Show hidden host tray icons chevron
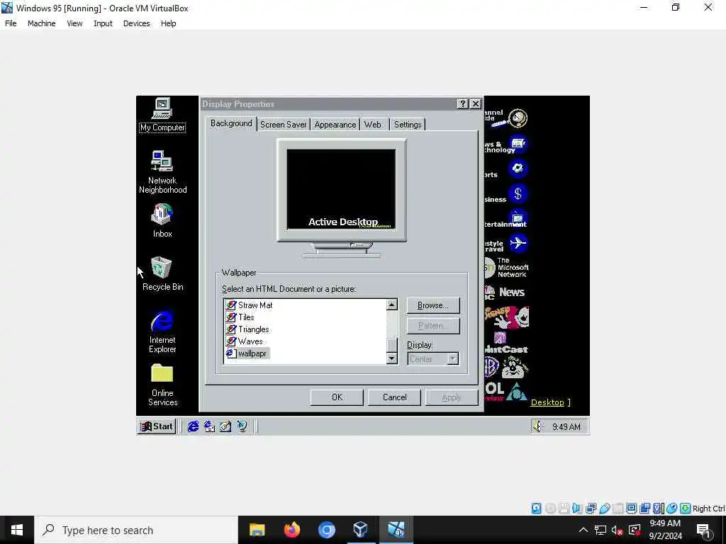 pos(583,530)
